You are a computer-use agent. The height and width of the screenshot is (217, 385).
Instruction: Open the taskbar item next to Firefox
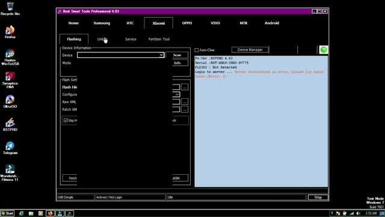(x=60, y=213)
